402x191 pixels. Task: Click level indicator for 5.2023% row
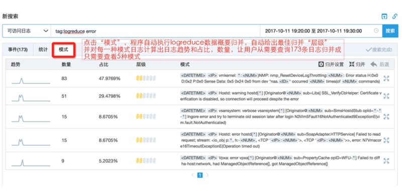[x=146, y=161]
